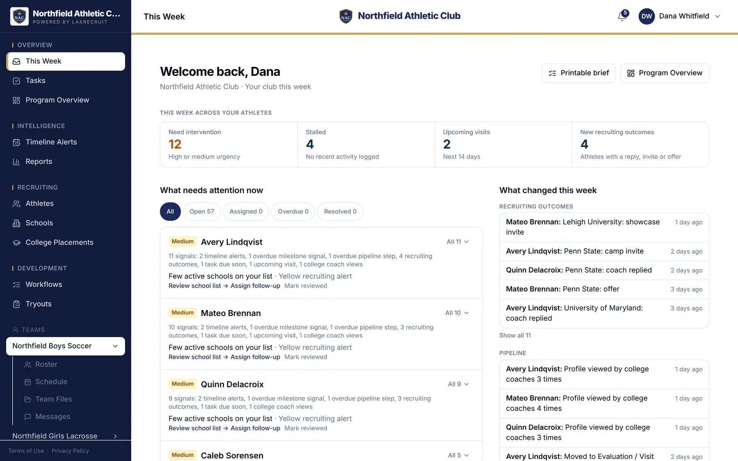738x461 pixels.
Task: Click the College Placements graduation cap icon
Action: click(16, 243)
